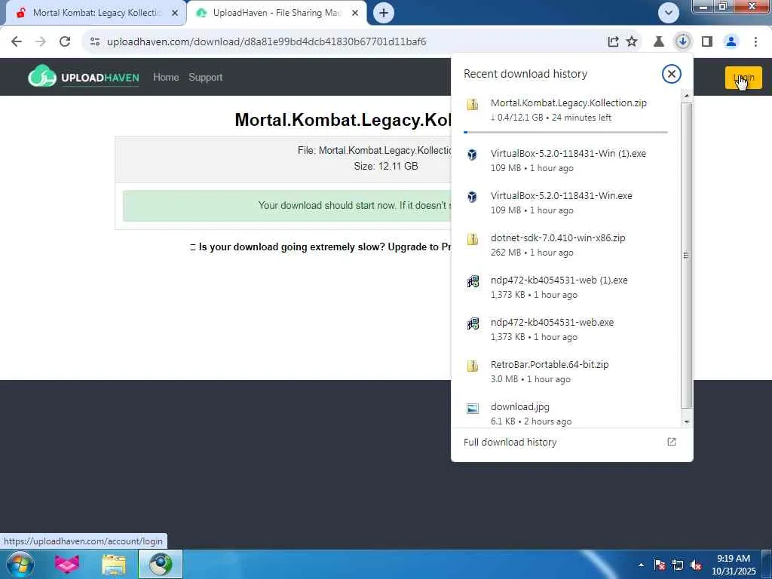Click the address bar URL field
Screen dimensions: 772x579
click(x=345, y=41)
